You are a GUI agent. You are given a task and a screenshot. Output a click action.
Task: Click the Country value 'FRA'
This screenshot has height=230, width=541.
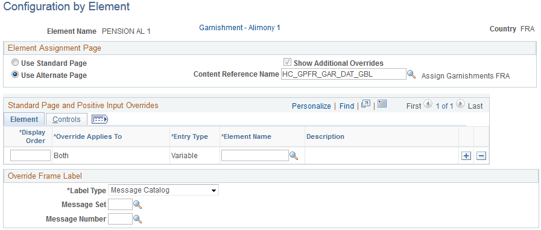click(x=528, y=29)
